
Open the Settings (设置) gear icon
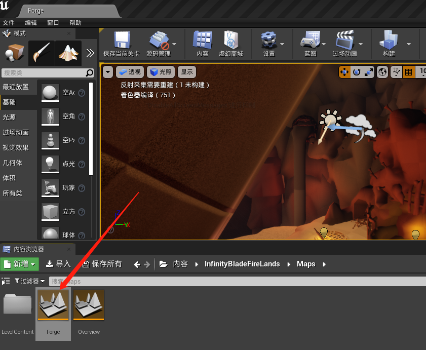click(268, 44)
